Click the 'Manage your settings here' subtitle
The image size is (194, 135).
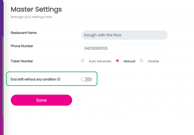(x=32, y=17)
